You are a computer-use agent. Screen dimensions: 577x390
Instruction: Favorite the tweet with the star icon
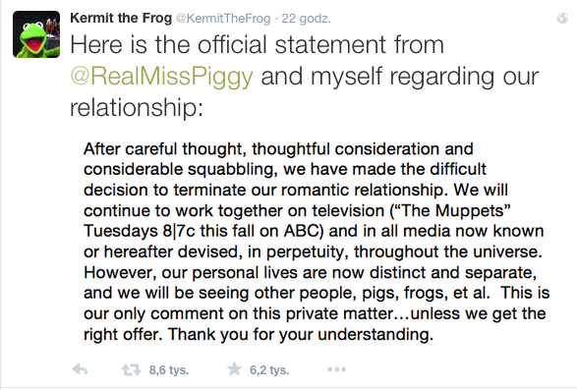click(234, 368)
